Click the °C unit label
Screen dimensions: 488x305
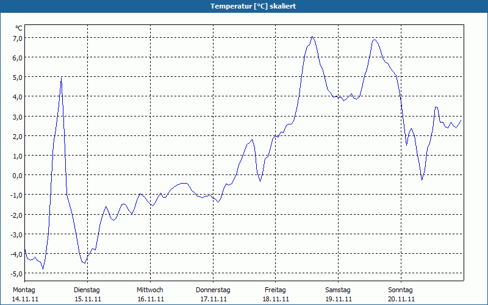point(19,28)
